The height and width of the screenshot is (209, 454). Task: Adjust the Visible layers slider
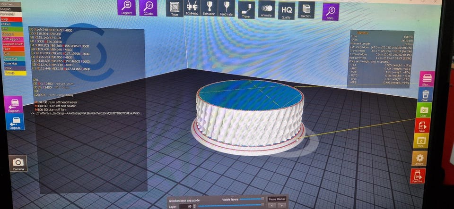[x=252, y=199]
